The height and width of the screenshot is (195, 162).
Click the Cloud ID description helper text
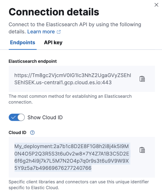79,185
